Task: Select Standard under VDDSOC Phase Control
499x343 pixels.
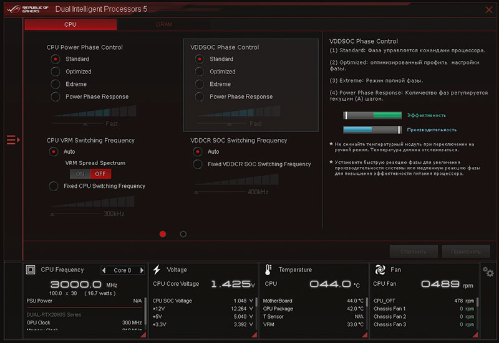Action: click(x=200, y=59)
